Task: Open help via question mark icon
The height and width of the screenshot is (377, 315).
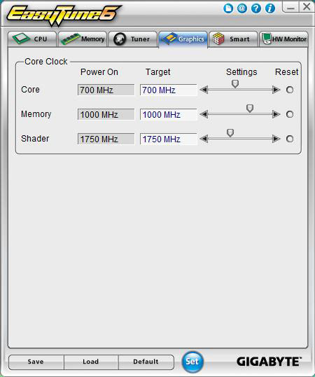Action: [256, 9]
